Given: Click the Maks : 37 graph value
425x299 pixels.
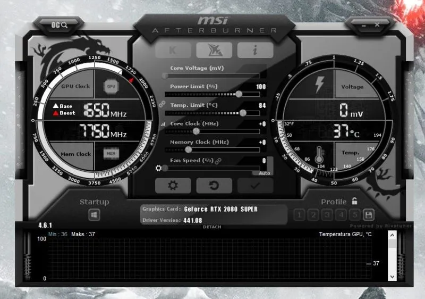Looking at the screenshot, I should tap(83, 234).
